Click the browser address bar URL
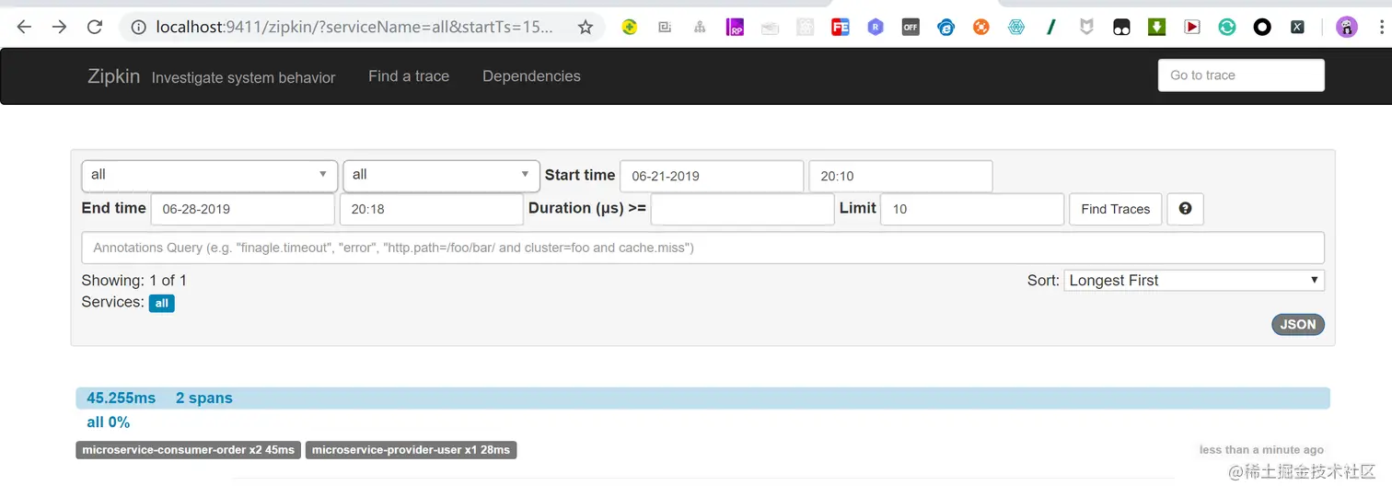Screen dimensions: 1392x497 pos(354,28)
